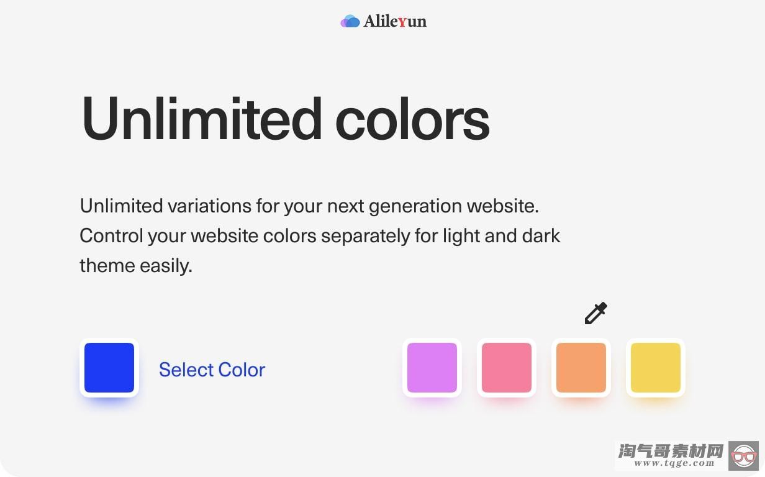The width and height of the screenshot is (765, 477).
Task: Open the blue selected color swatch
Action: point(109,368)
